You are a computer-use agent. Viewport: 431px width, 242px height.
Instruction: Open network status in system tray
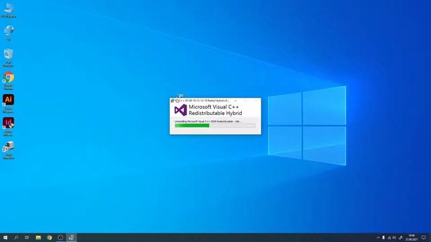click(x=389, y=238)
